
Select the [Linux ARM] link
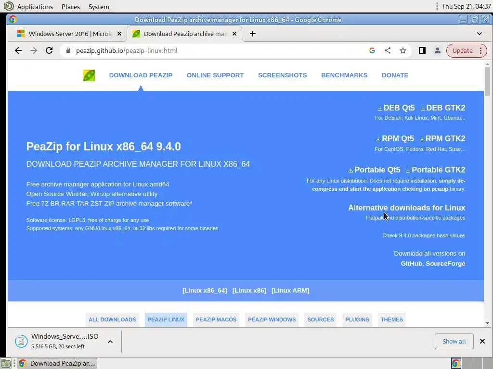pos(290,291)
